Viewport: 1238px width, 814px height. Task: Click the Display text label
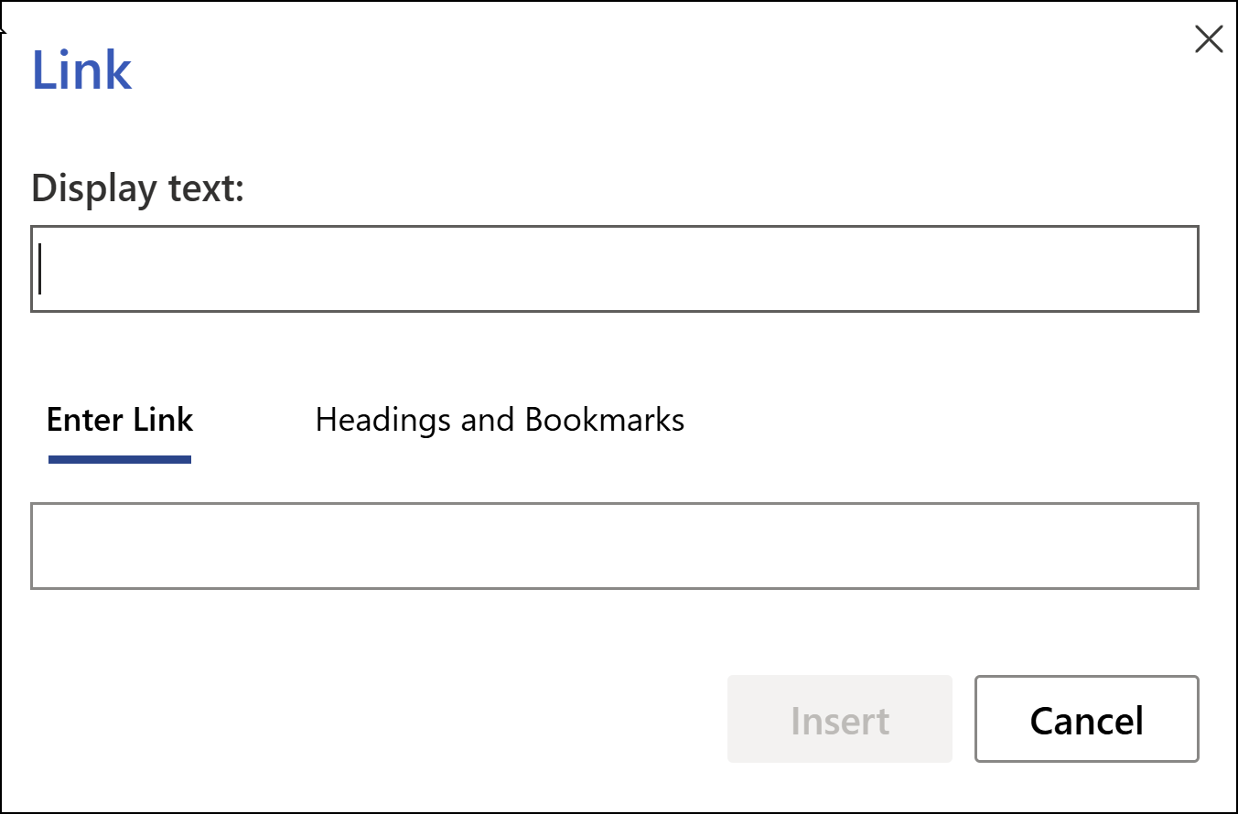(x=137, y=188)
